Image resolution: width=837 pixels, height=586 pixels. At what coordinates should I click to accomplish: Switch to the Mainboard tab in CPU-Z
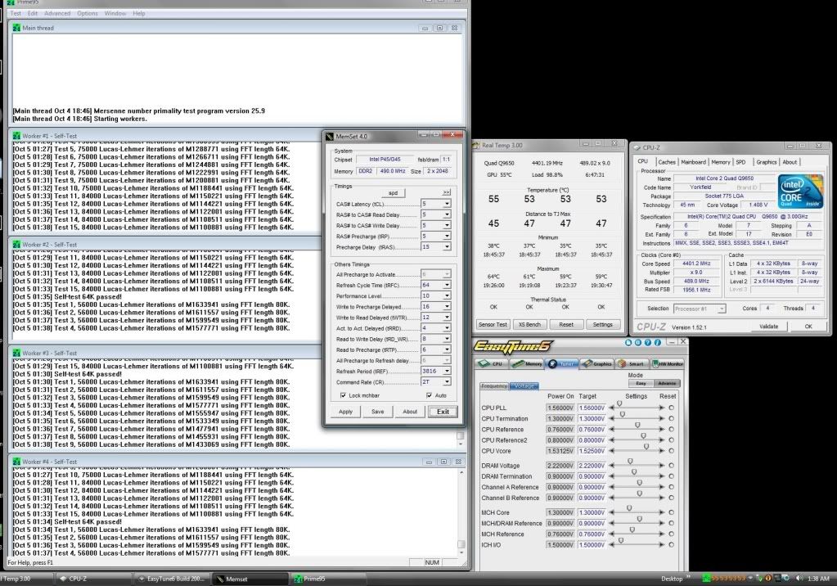[x=693, y=162]
